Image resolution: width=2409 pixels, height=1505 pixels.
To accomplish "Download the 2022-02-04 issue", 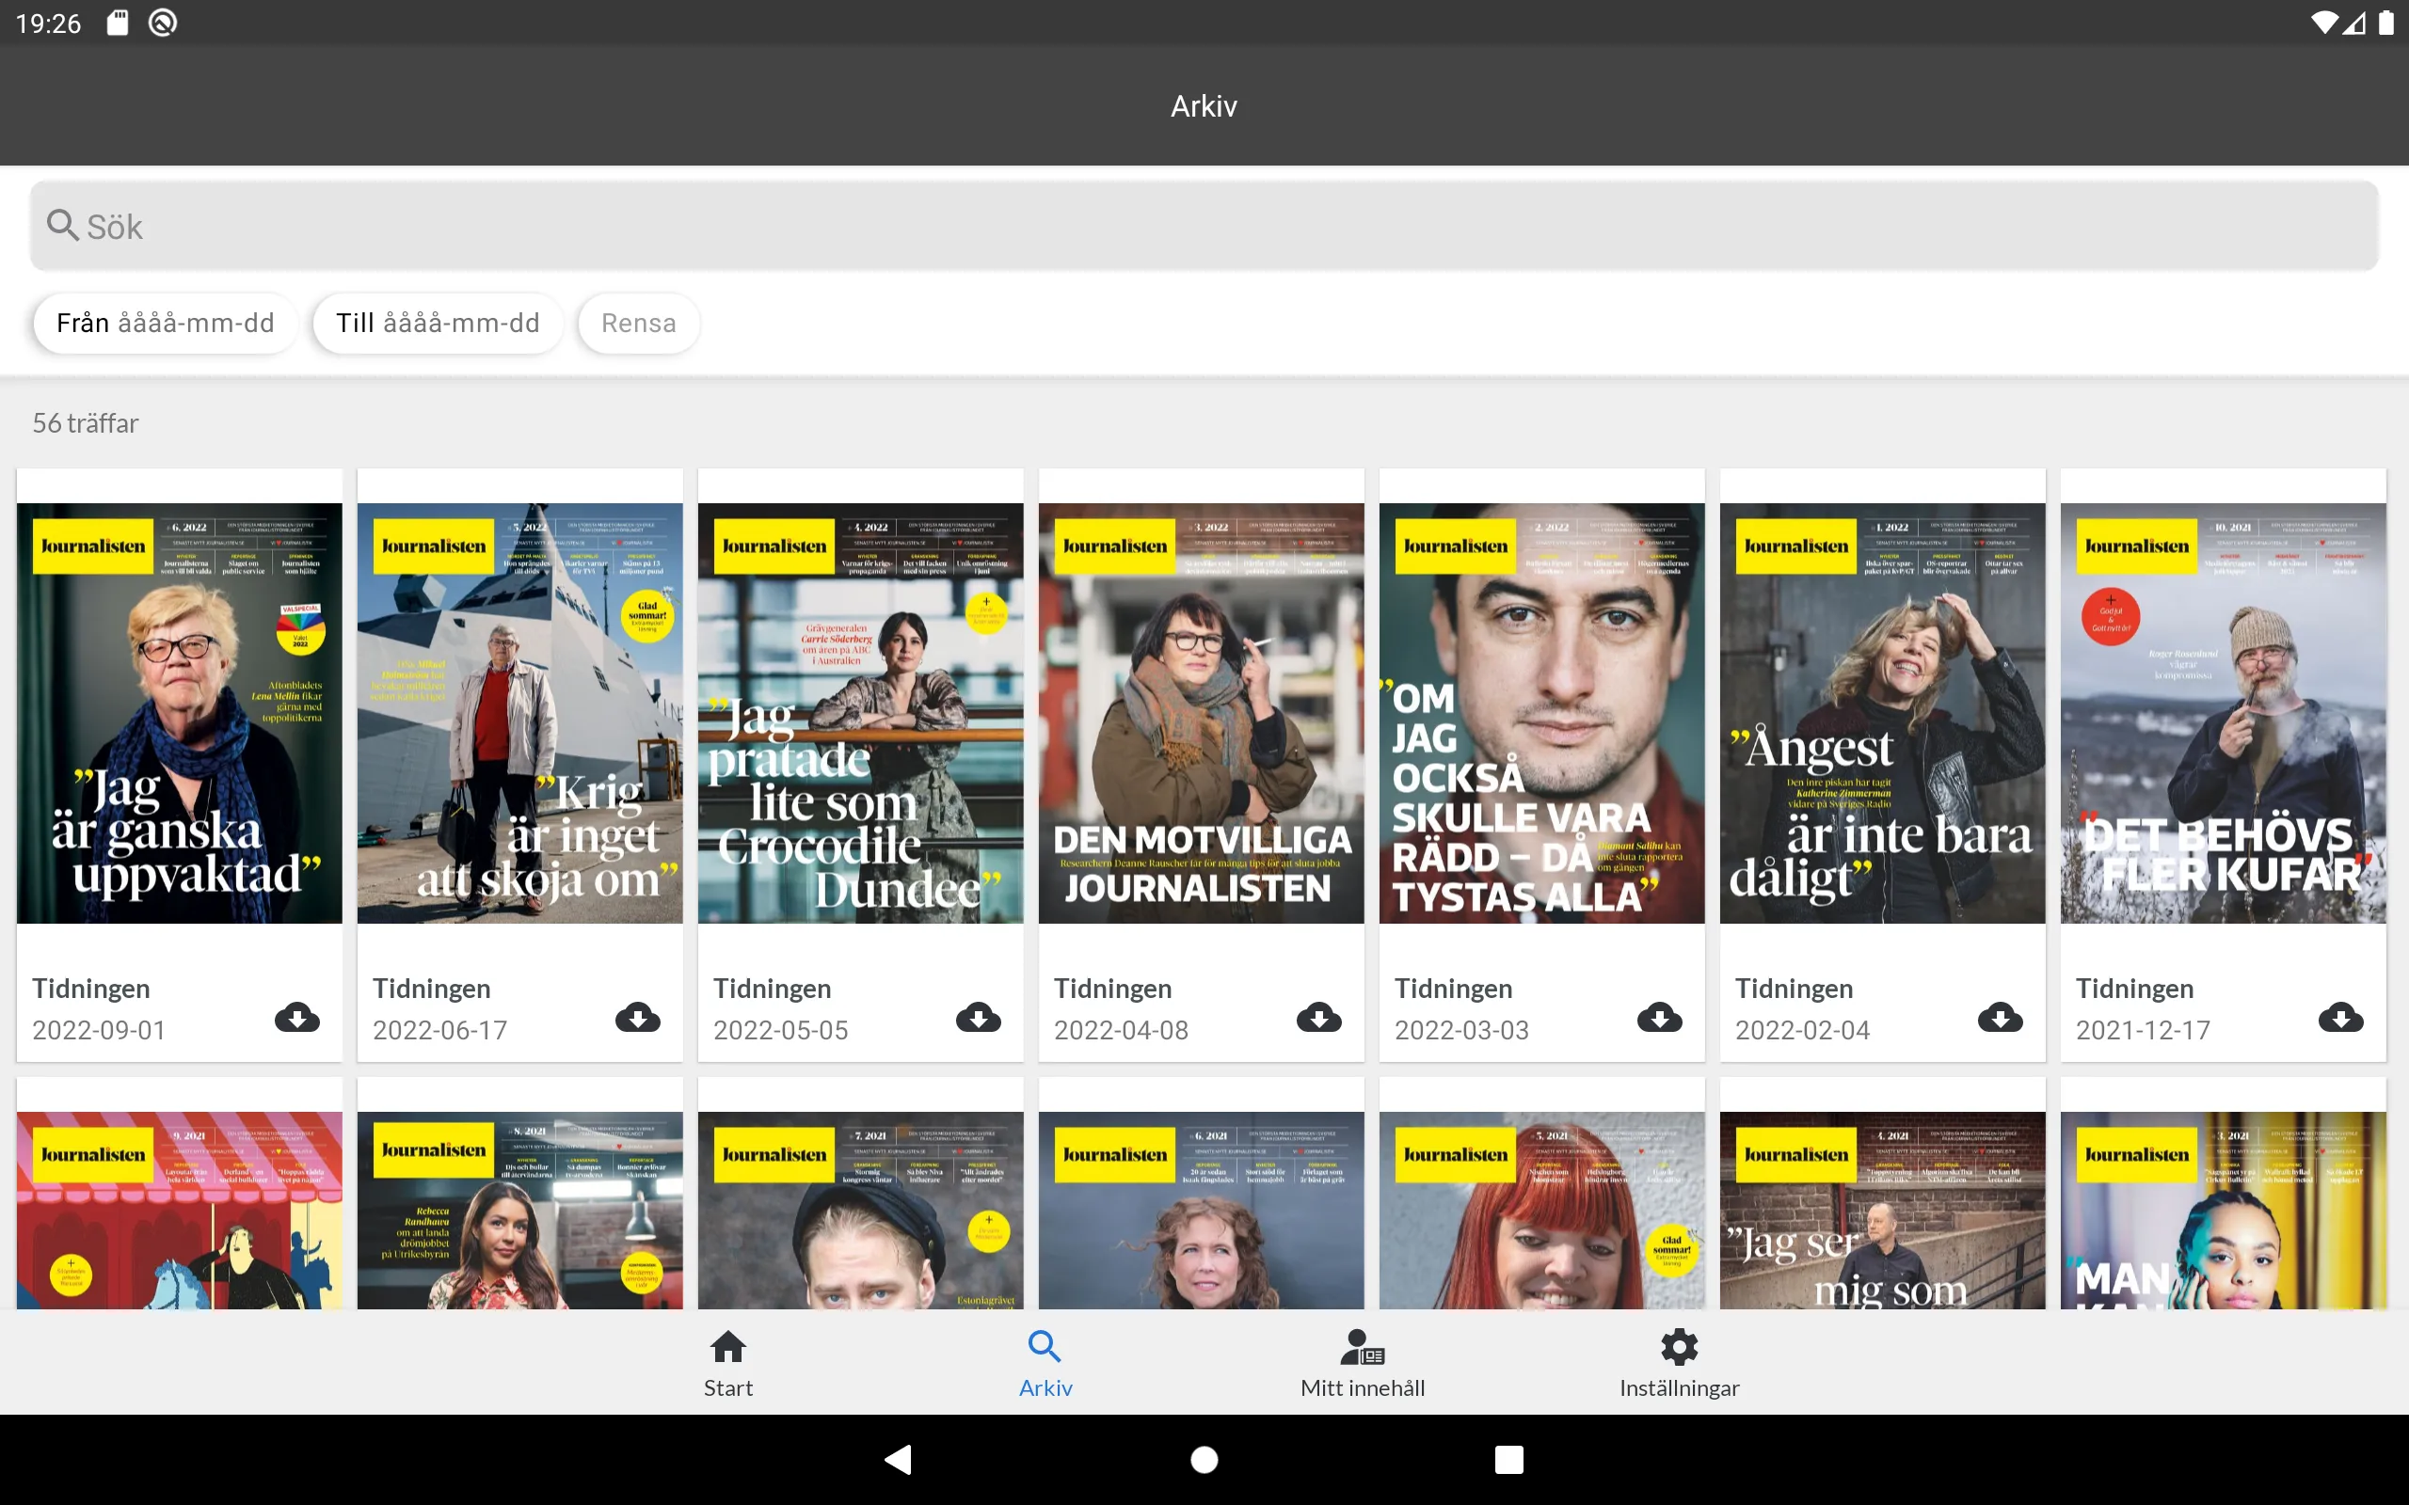I will point(2000,1017).
